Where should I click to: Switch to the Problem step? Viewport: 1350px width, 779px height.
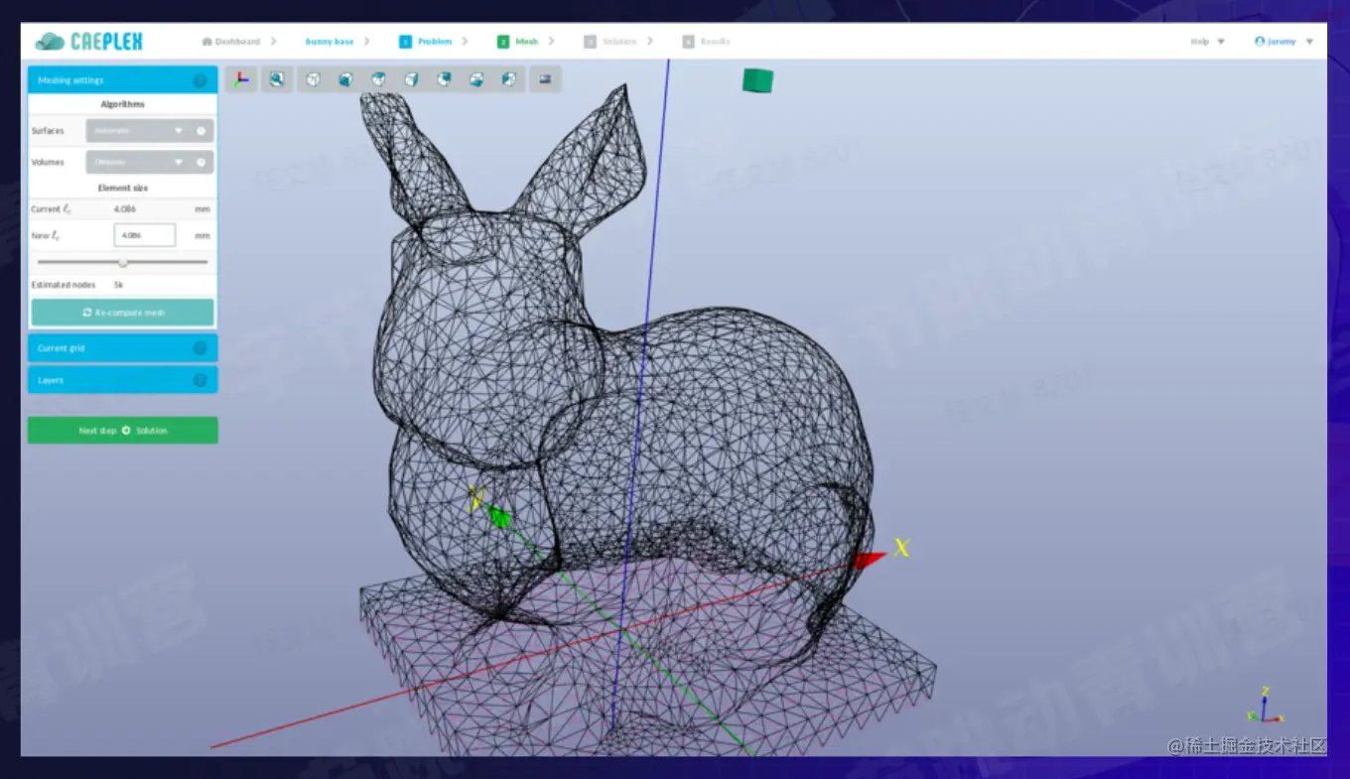click(x=426, y=42)
